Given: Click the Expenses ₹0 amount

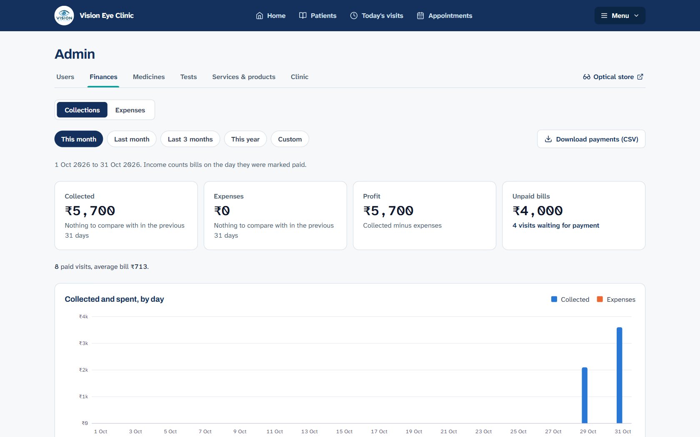Looking at the screenshot, I should tap(222, 211).
